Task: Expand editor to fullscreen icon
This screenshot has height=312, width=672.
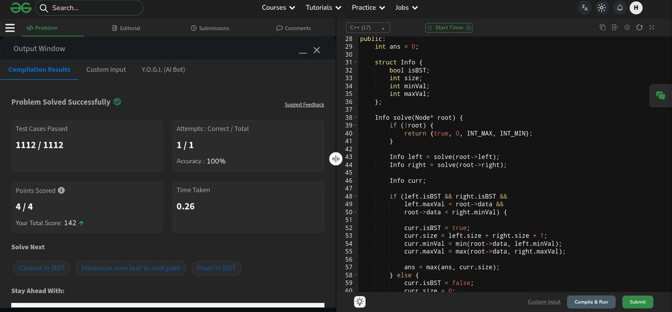Action: (652, 27)
